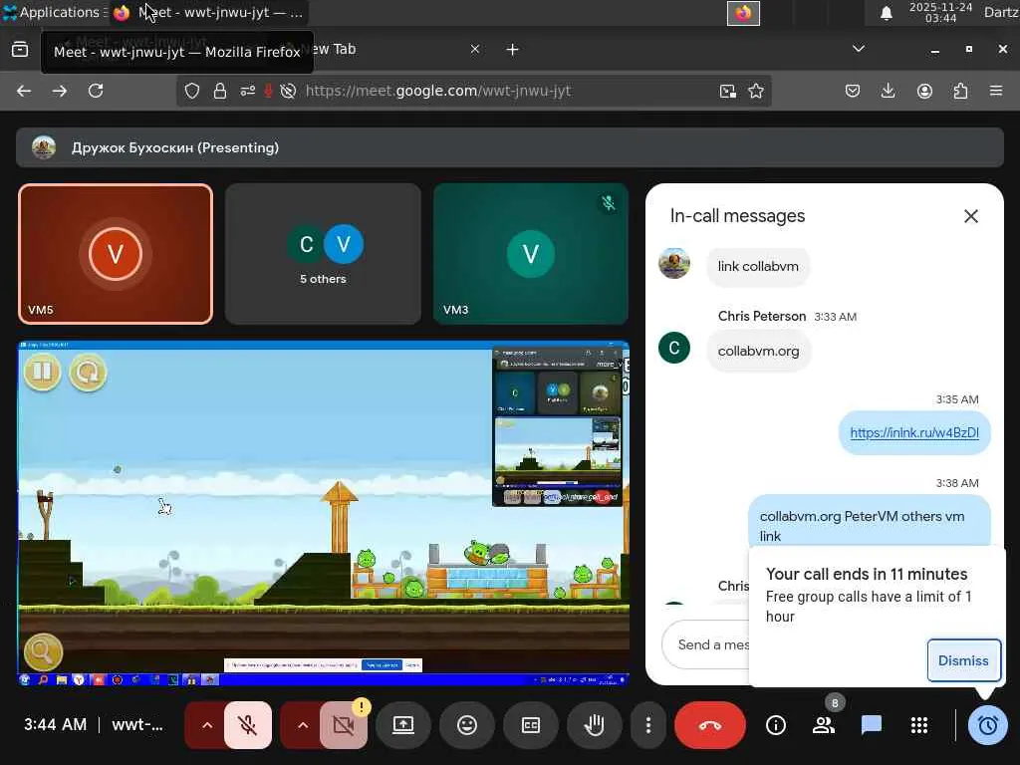Open site permissions settings icon
Image resolution: width=1020 pixels, height=765 pixels.
pyautogui.click(x=247, y=91)
